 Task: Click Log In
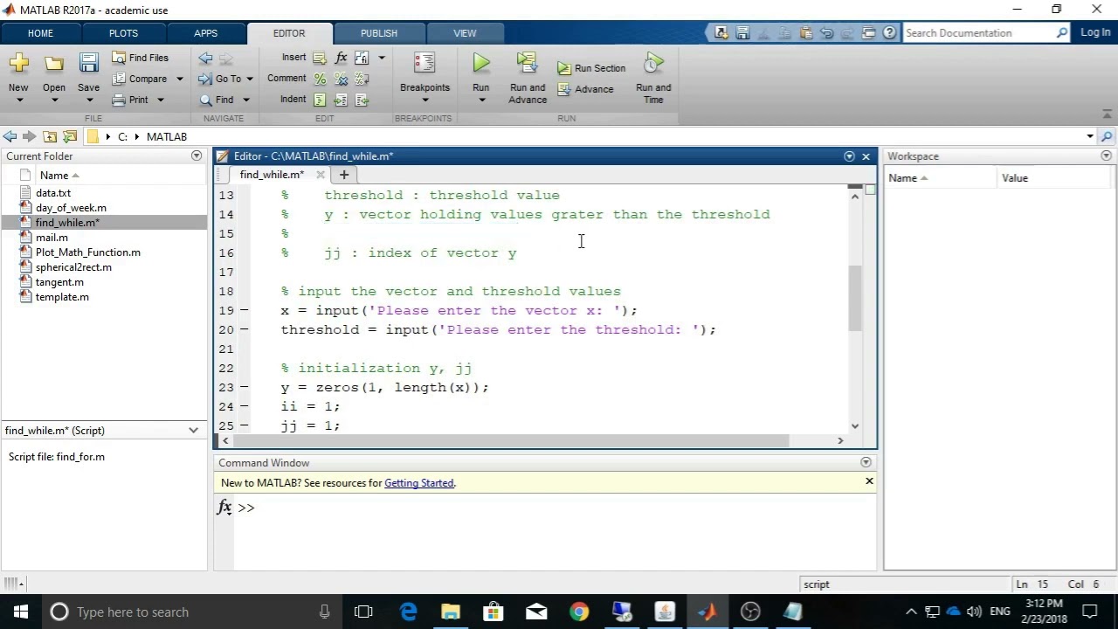coord(1095,32)
